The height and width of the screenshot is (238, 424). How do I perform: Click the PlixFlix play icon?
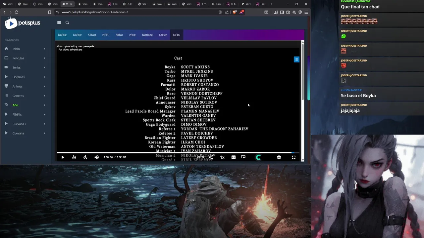coord(6,114)
